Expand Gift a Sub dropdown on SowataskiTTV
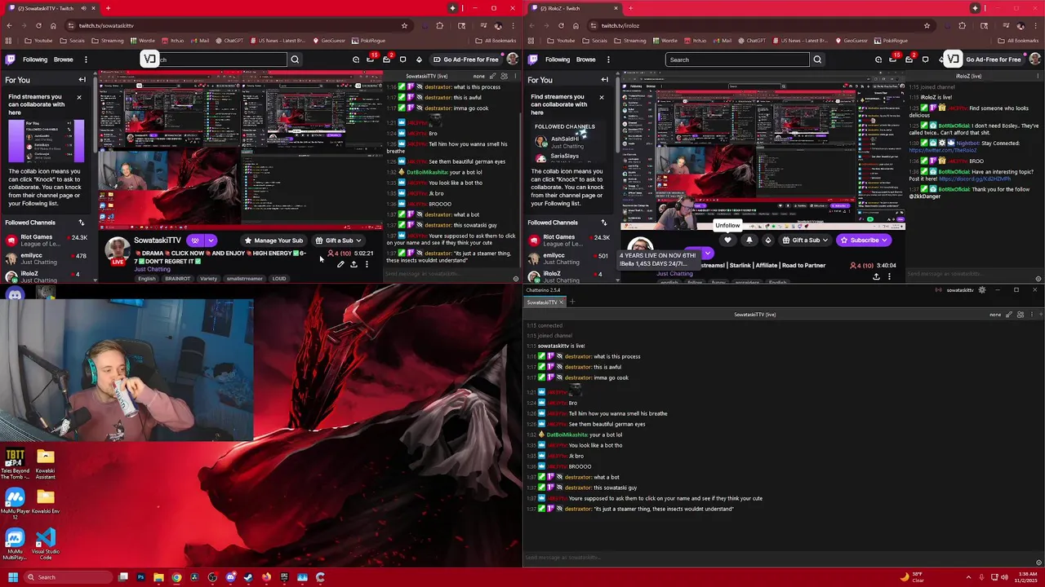 358,241
